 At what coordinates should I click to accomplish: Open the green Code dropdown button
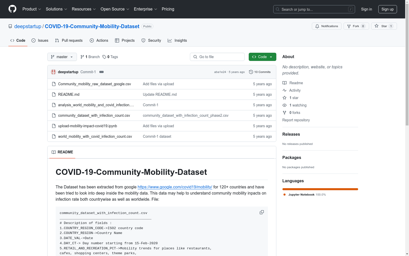[262, 57]
